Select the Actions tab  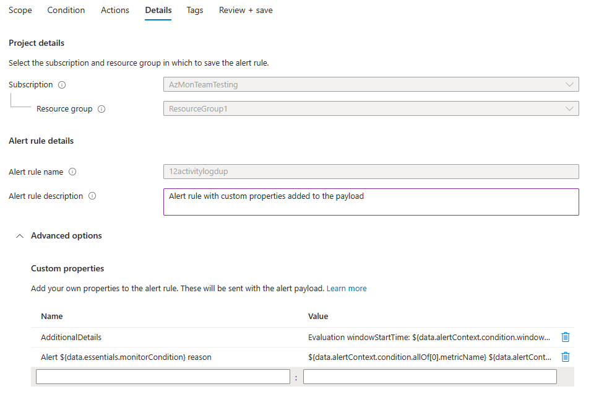(x=114, y=10)
